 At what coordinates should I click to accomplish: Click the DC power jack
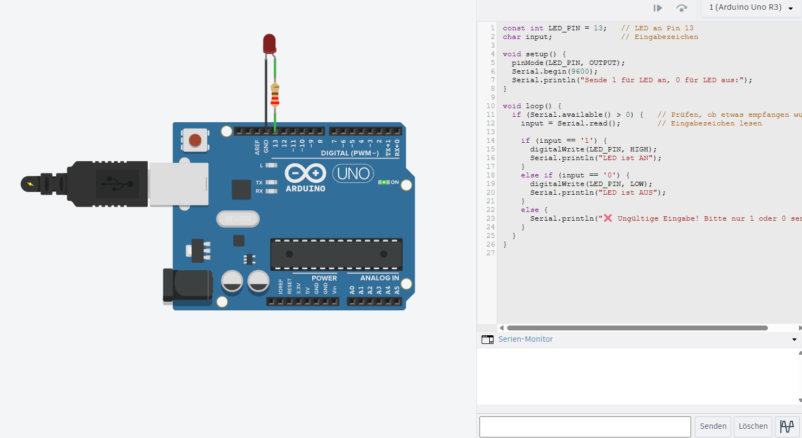pyautogui.click(x=188, y=286)
